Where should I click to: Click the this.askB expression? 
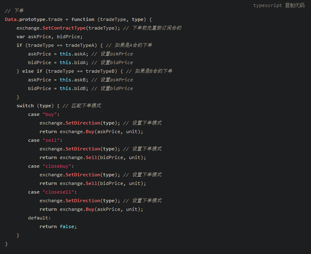click(x=73, y=80)
